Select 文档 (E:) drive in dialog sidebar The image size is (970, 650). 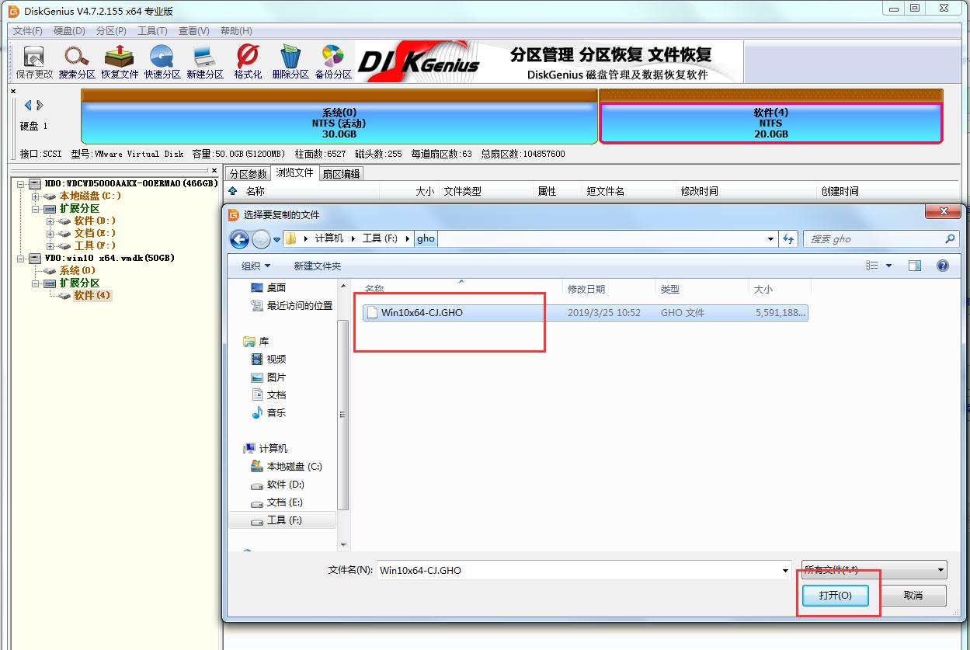pyautogui.click(x=277, y=502)
